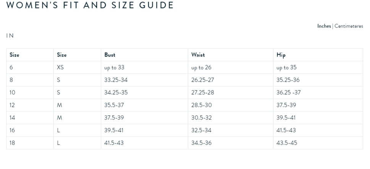Click the size 14 cell
370x169 pixels.
(x=12, y=117)
